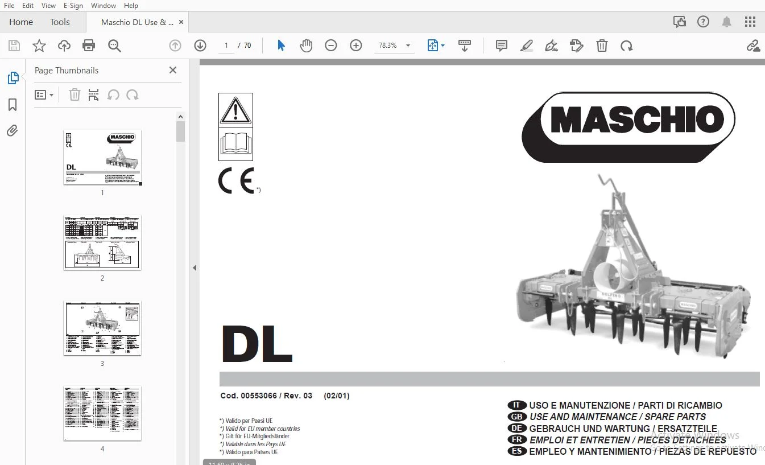Image resolution: width=765 pixels, height=465 pixels.
Task: Open the fit page options tool
Action: [436, 46]
